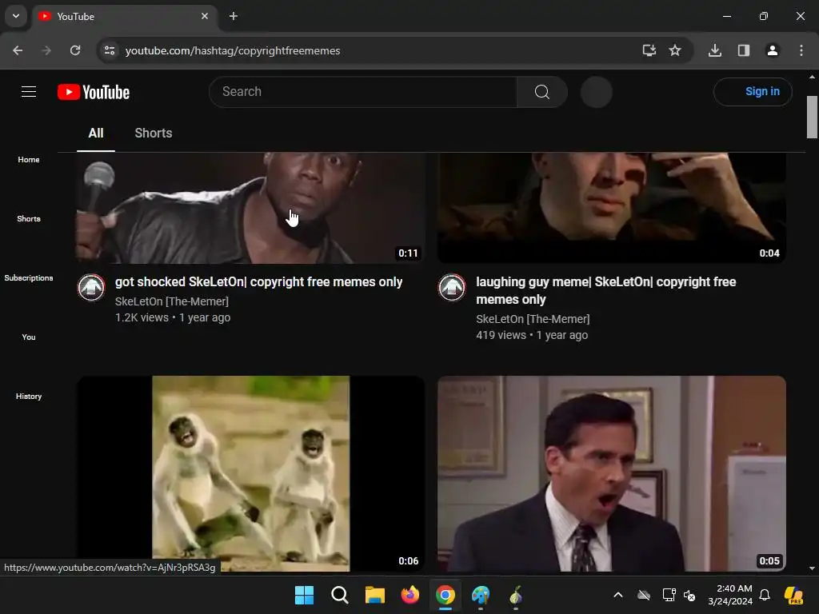Click the YouTube logo

[x=94, y=92]
